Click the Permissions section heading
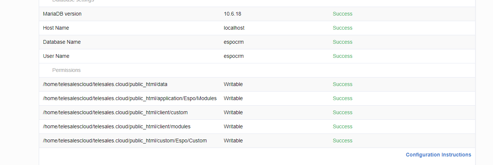This screenshot has height=165, width=493. point(66,70)
